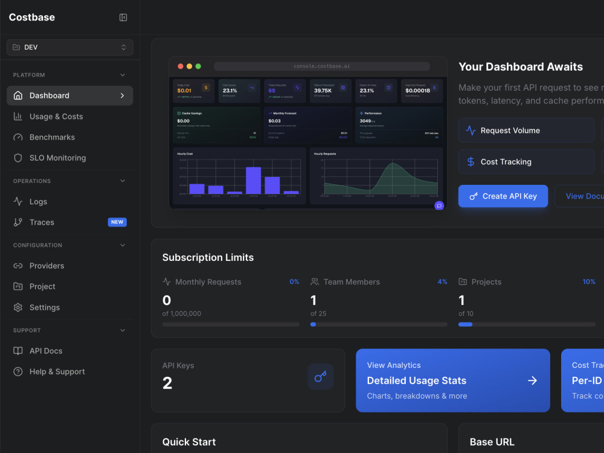Click the NEW badge beside Traces

117,222
